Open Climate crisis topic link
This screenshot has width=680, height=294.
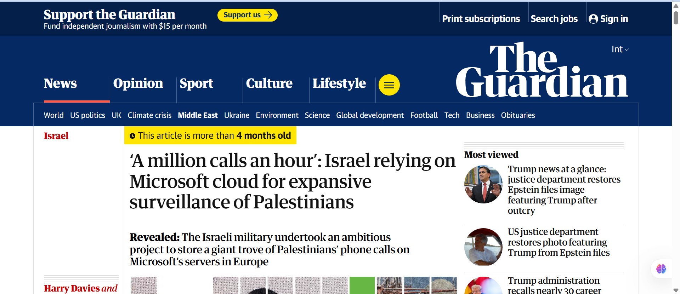149,115
